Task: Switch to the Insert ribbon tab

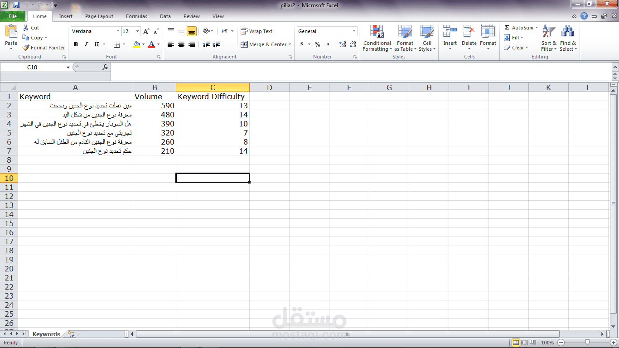Action: (x=66, y=16)
